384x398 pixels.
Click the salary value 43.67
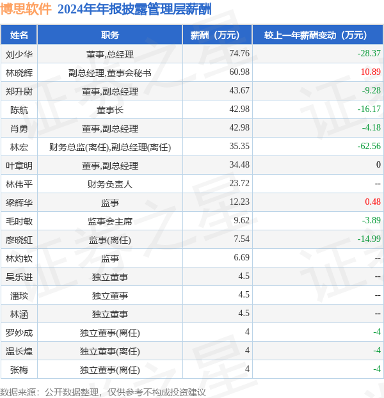pyautogui.click(x=239, y=90)
